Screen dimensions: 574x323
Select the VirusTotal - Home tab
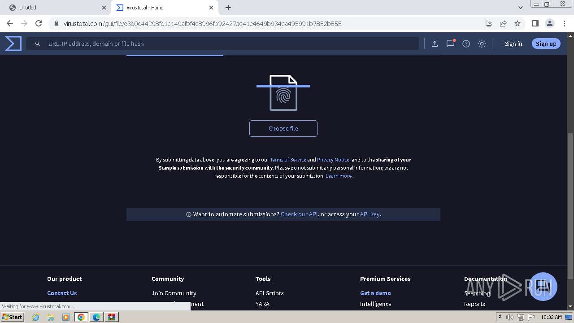point(165,8)
